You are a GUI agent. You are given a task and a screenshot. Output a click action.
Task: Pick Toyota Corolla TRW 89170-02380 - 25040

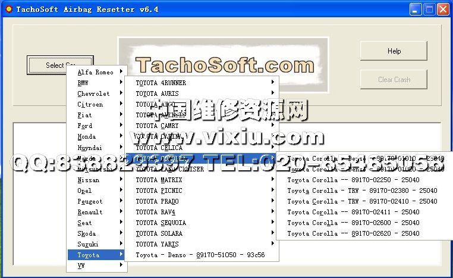(x=362, y=190)
